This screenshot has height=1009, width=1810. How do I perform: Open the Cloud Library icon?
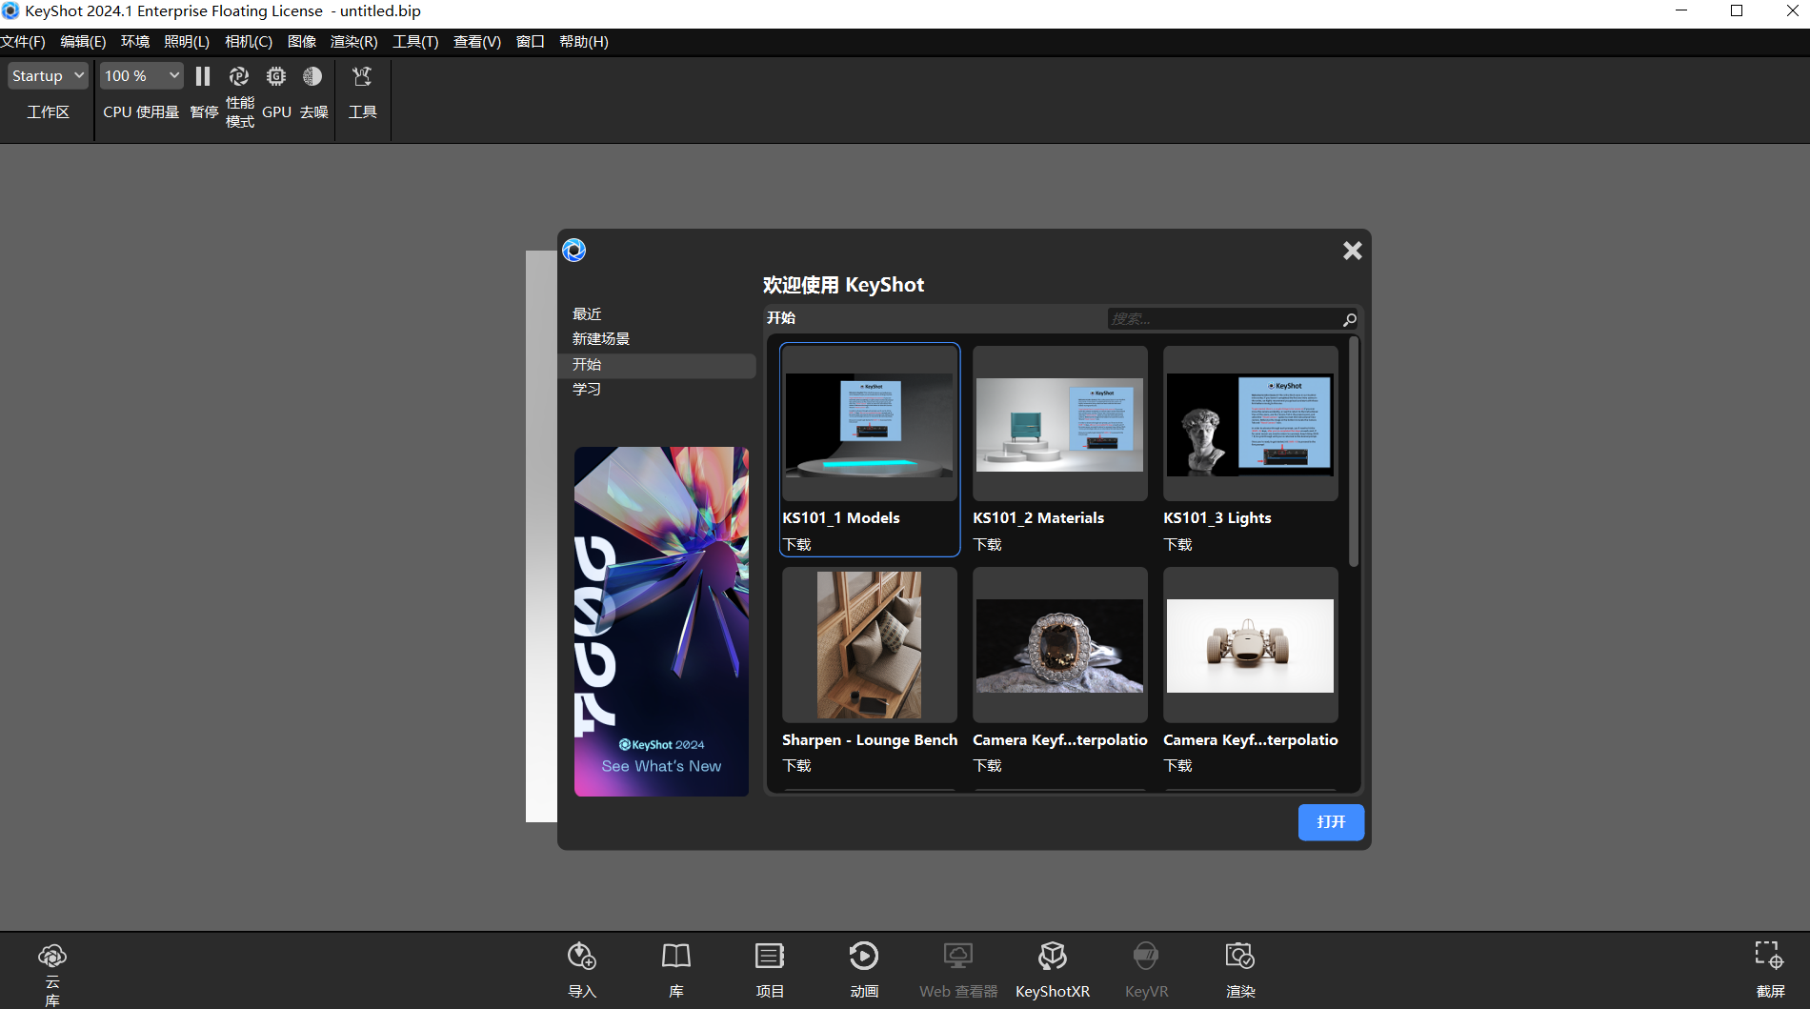(52, 956)
